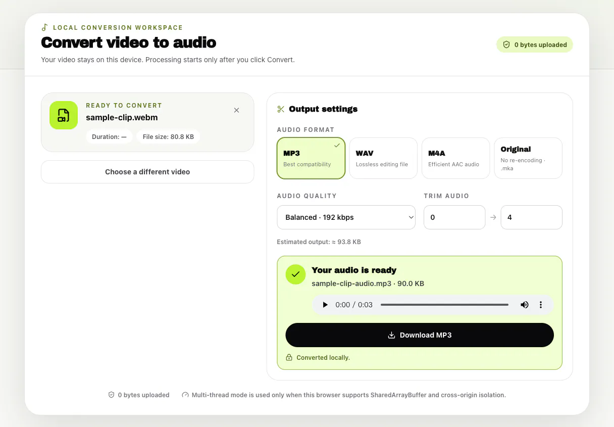Click the music note icon beside Local Conversion Workspace
Image resolution: width=614 pixels, height=427 pixels.
(x=45, y=27)
